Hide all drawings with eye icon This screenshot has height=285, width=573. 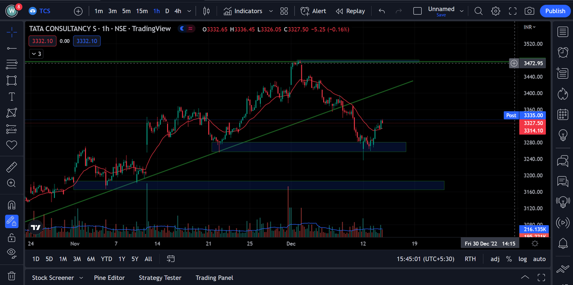12,253
